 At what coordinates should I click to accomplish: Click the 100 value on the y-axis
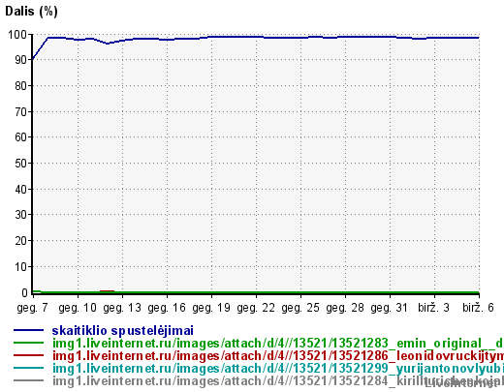point(17,35)
